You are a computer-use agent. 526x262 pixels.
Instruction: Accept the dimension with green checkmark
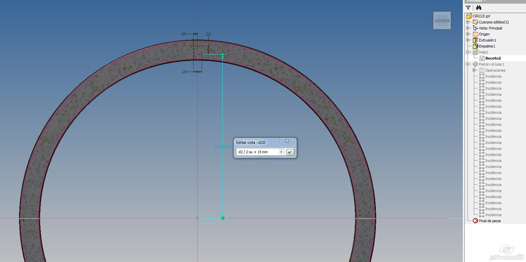tap(290, 152)
